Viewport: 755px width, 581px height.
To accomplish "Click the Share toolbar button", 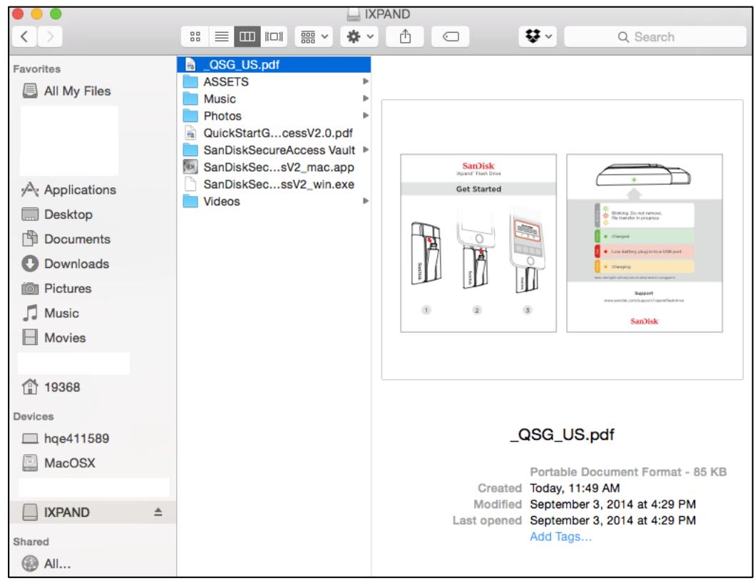I will [x=406, y=36].
